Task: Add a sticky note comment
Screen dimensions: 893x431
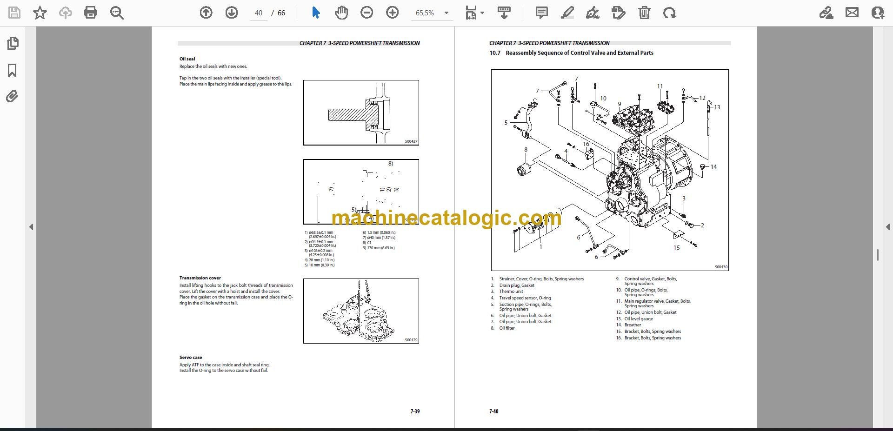Action: (x=542, y=13)
